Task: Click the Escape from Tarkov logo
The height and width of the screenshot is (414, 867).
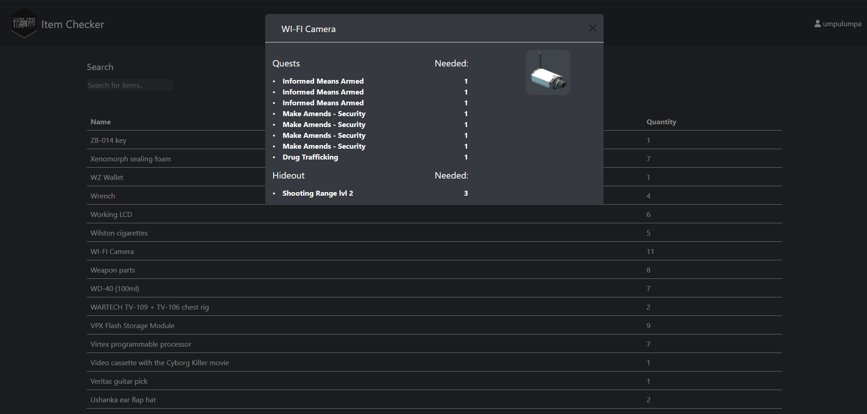Action: click(24, 24)
